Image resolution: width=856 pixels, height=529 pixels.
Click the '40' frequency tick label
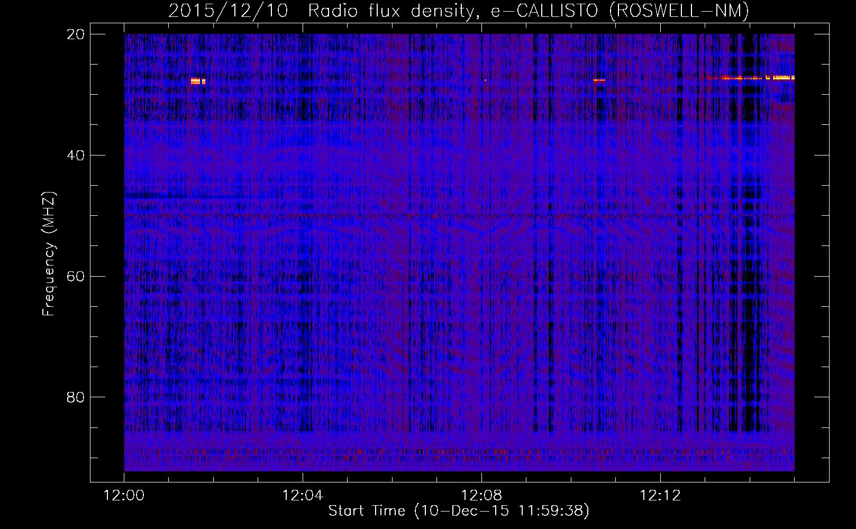pyautogui.click(x=76, y=156)
